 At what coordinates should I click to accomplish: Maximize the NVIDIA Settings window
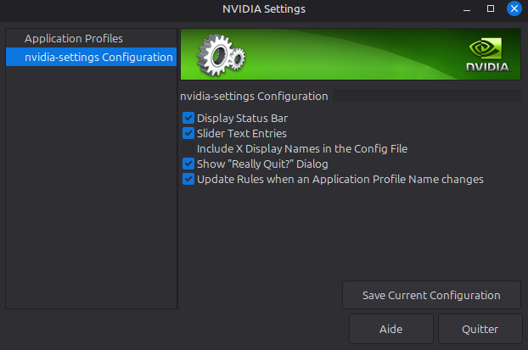(491, 9)
